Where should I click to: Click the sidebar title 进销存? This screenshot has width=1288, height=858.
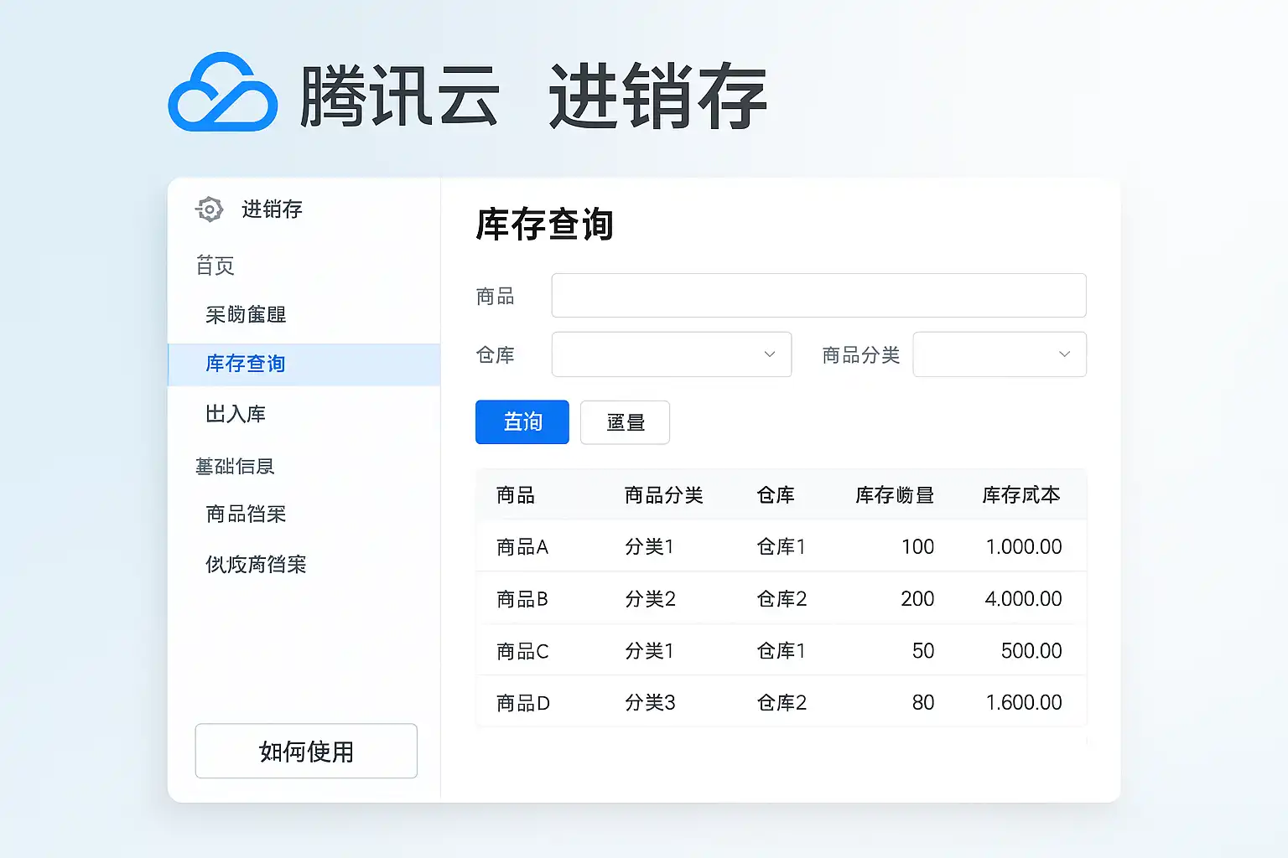(272, 209)
